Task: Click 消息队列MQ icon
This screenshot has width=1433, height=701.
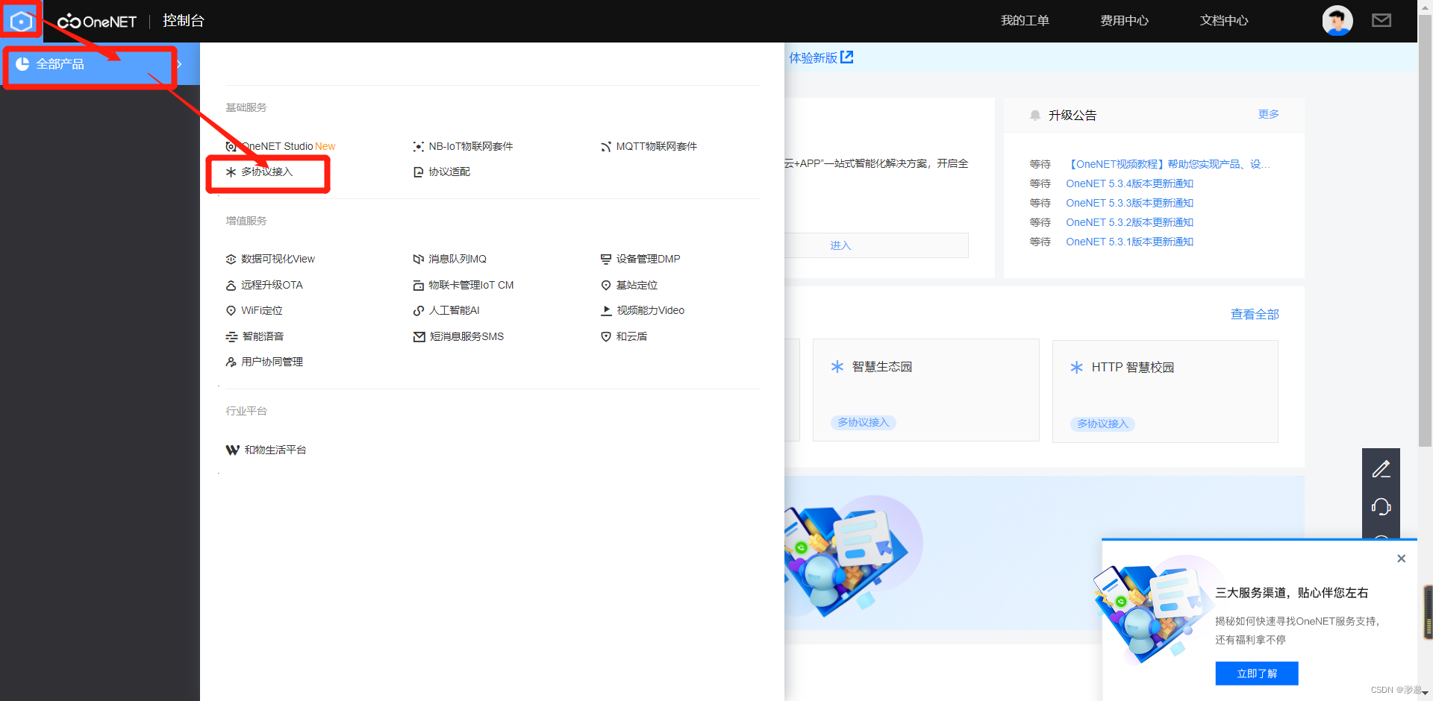Action: coord(419,260)
